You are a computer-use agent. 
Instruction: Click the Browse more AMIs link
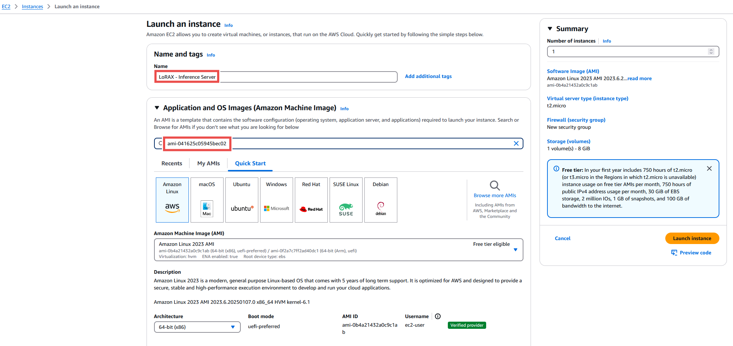click(x=495, y=195)
